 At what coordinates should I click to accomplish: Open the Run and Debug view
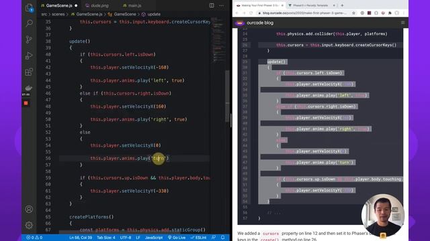point(29,56)
